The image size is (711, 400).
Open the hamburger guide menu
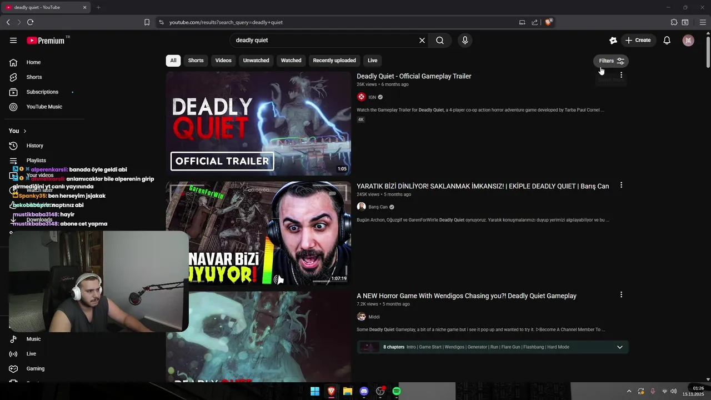coord(13,40)
